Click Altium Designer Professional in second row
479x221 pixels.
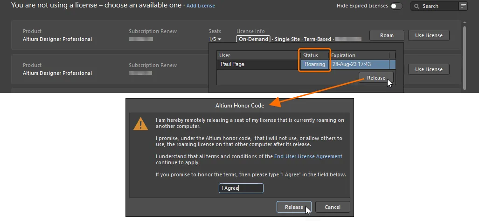click(57, 73)
